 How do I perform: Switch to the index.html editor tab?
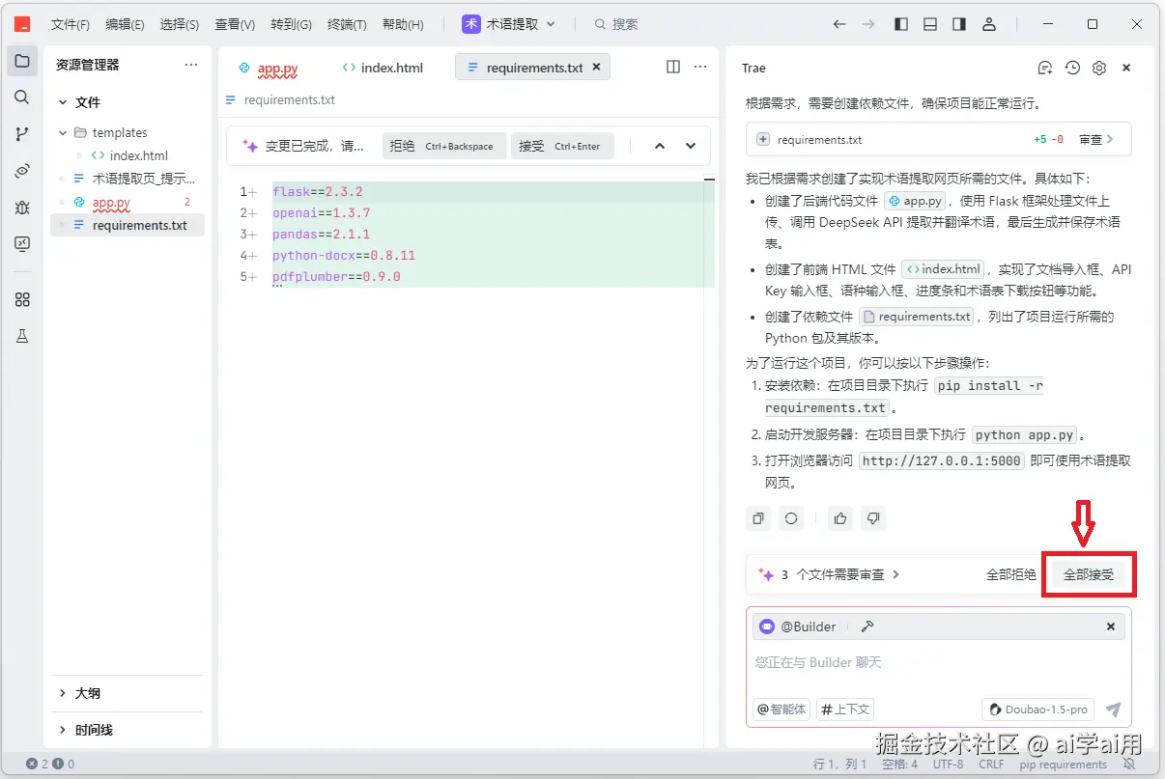tap(383, 68)
